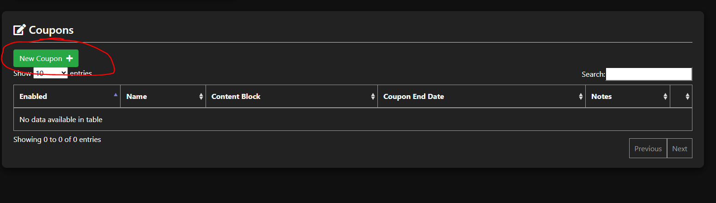Focus the Search input field

(649, 74)
